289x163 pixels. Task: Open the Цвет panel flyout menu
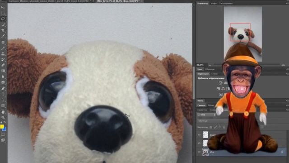(x=287, y=69)
